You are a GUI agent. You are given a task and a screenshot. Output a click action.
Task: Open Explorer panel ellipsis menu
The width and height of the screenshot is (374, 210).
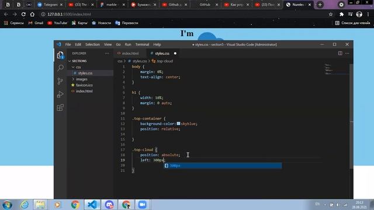pos(107,53)
